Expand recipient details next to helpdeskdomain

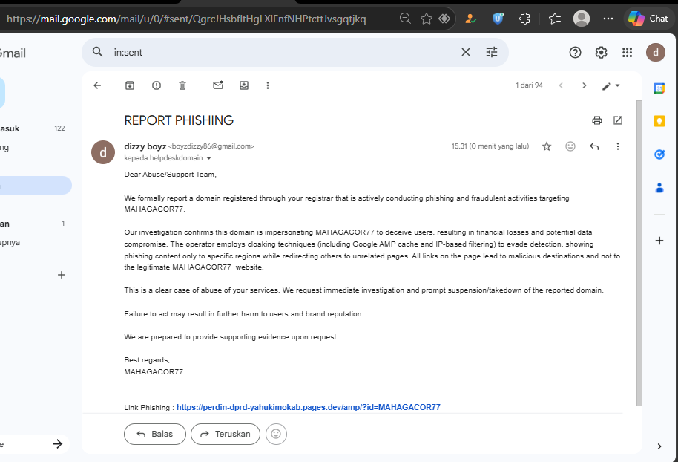tap(209, 158)
